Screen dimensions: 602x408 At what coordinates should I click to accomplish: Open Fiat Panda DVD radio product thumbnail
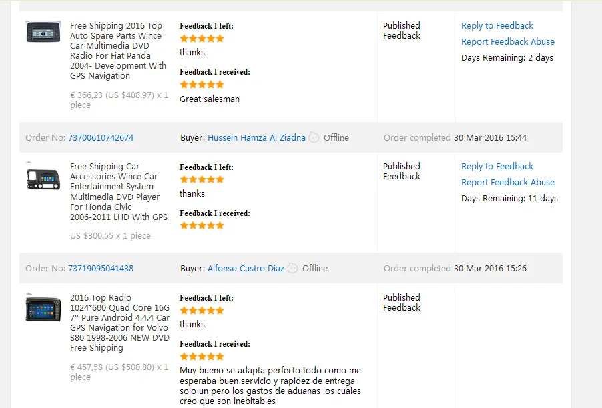[43, 32]
